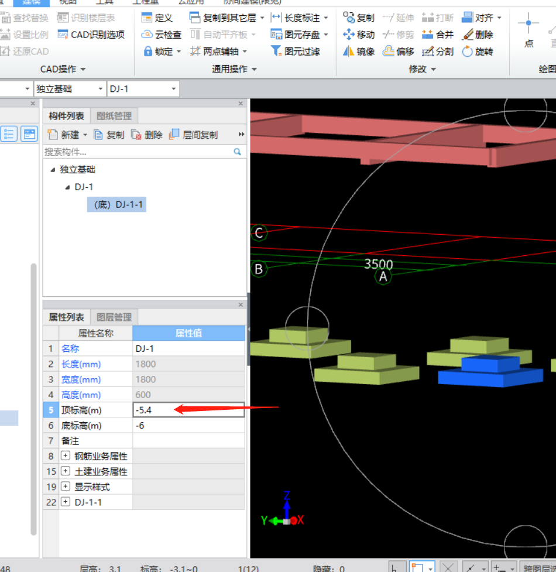Switch to detail view icon in left panel
The height and width of the screenshot is (572, 556).
[29, 134]
